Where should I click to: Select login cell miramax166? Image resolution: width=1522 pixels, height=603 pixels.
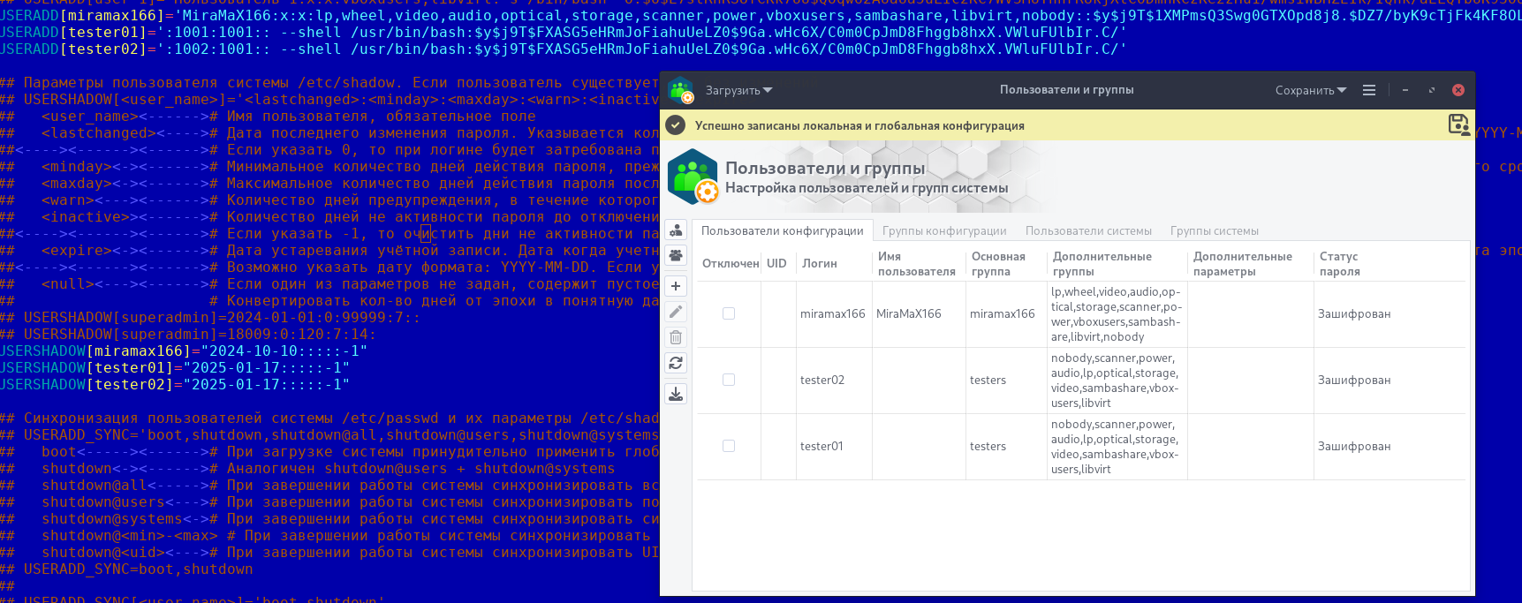pyautogui.click(x=833, y=313)
